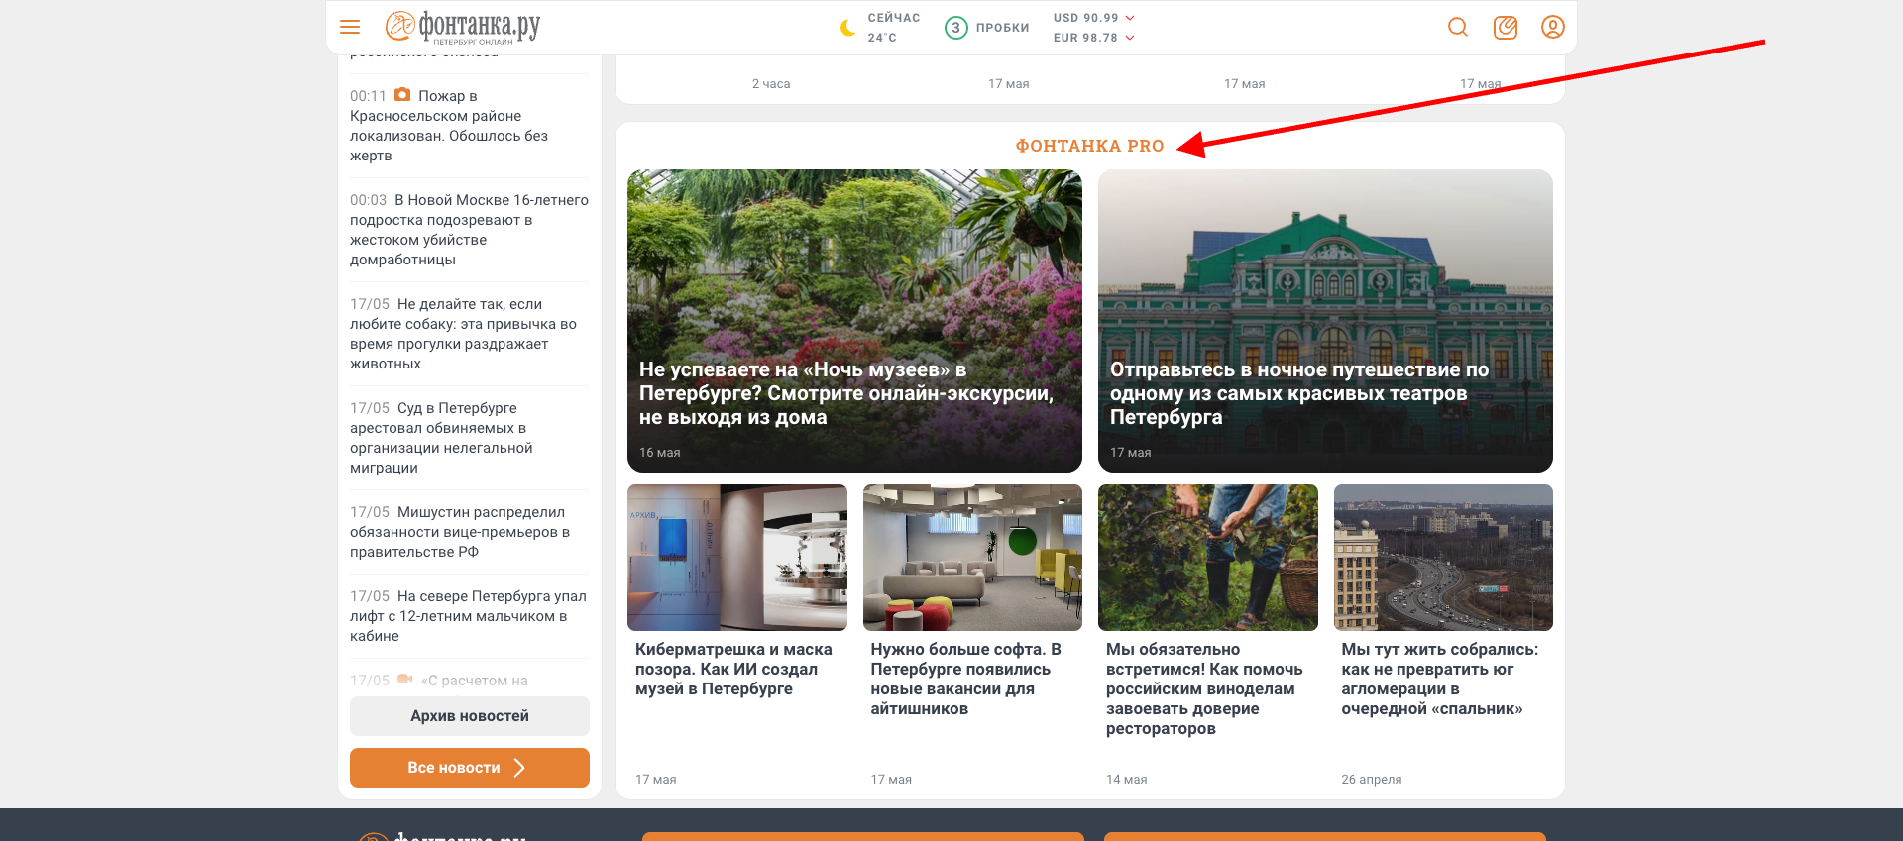The width and height of the screenshot is (1903, 841).
Task: Click camera icon beside fire news
Action: (x=402, y=95)
